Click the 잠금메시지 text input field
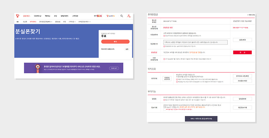Viewport: 269px width, 138px height. point(195,42)
